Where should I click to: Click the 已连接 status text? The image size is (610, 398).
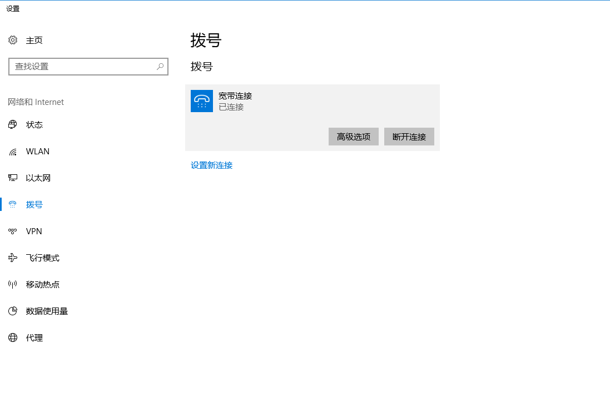coord(231,107)
